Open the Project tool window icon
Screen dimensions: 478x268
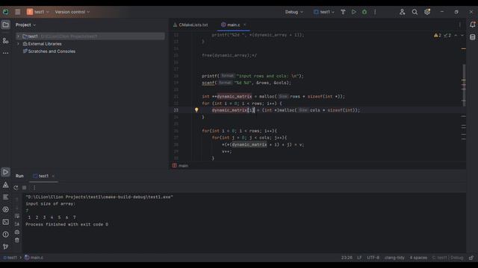(x=5, y=25)
